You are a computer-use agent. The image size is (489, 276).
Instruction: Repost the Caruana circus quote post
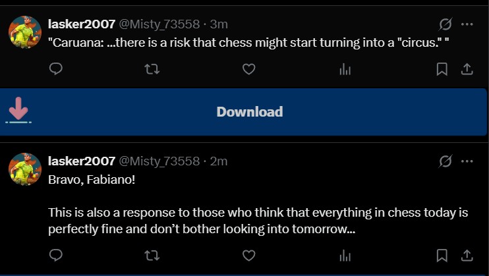152,69
